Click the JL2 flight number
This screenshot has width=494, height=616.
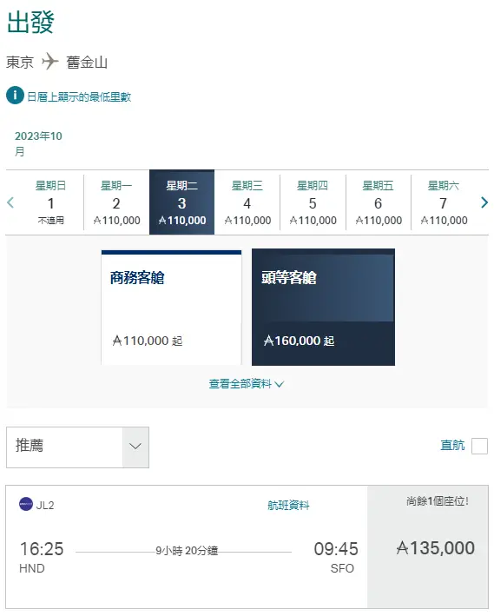[45, 505]
